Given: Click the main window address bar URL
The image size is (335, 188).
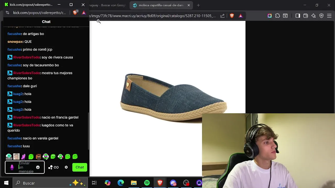Looking at the screenshot, I should tap(152, 16).
